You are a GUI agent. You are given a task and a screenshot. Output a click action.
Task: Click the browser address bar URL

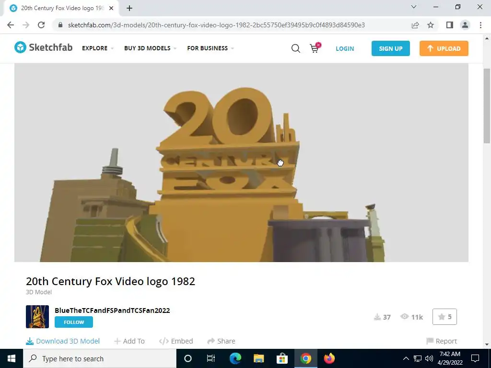pos(216,25)
